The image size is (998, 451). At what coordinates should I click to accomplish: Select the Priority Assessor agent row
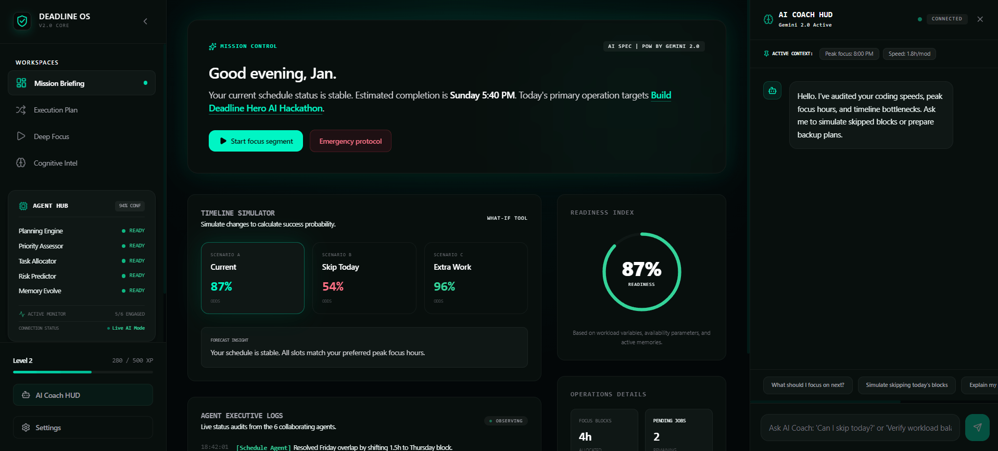pyautogui.click(x=82, y=246)
